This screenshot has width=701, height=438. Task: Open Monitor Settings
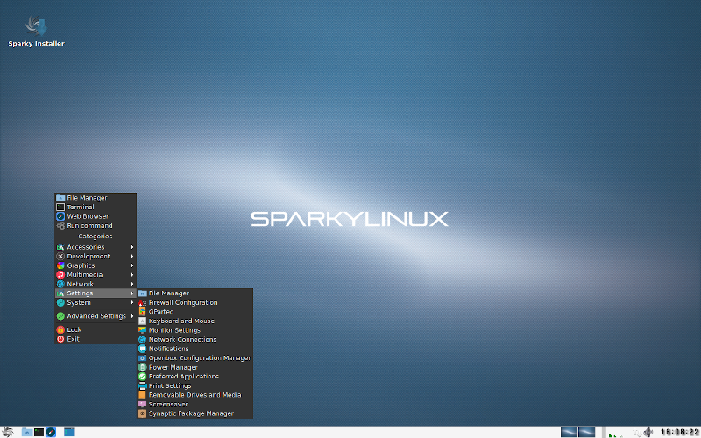[x=195, y=330]
